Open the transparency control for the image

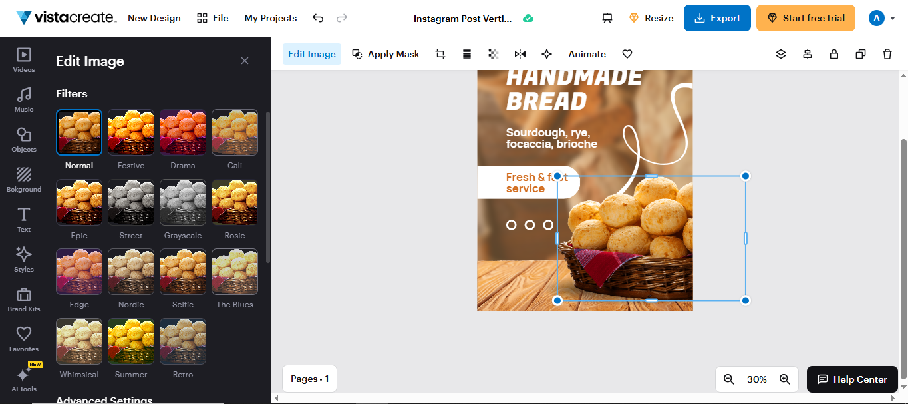coord(493,53)
